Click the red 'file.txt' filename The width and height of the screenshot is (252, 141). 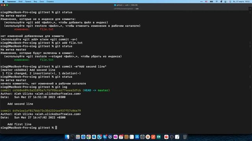click(x=46, y=29)
